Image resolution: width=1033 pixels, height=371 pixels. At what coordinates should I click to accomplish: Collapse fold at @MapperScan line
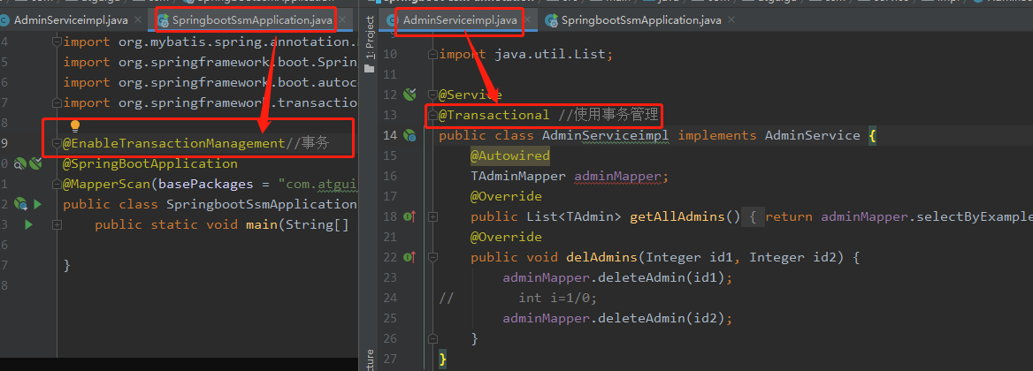57,185
